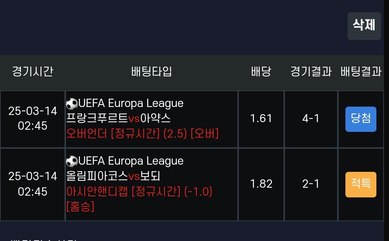Click the soccer ball icon for Frankfurt vs Ajax
The height and width of the screenshot is (241, 389).
72,103
